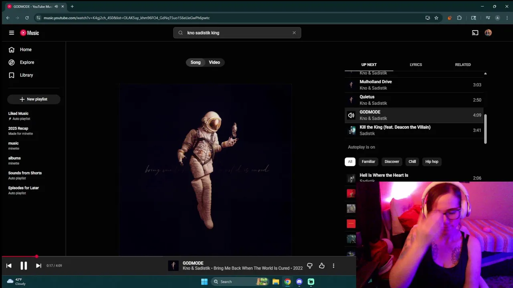Click the large album artwork
513x288 pixels.
pos(205,170)
